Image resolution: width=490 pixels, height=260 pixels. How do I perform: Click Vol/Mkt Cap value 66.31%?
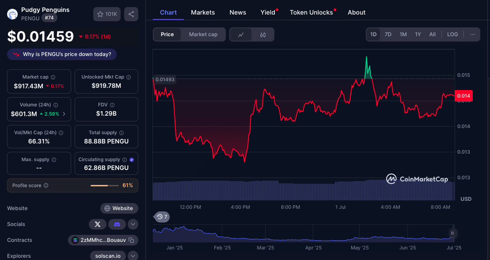39,141
